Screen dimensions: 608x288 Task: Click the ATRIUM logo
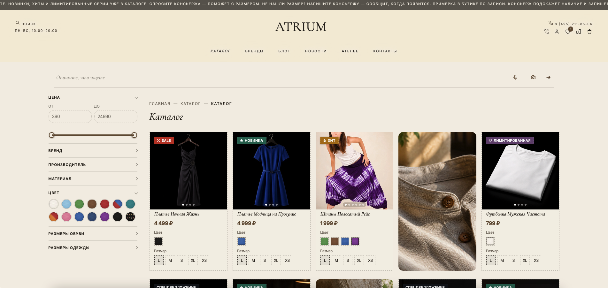(301, 27)
